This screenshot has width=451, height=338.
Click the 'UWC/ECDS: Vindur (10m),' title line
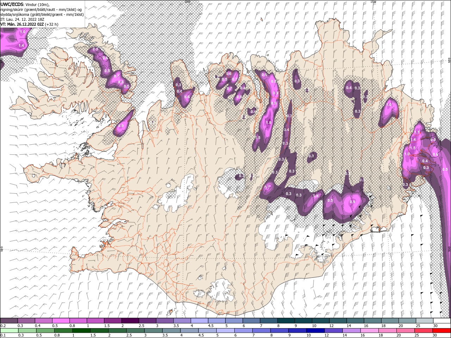tap(25, 4)
